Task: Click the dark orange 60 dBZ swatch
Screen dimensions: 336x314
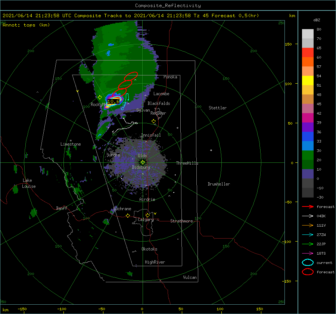Action: point(308,62)
